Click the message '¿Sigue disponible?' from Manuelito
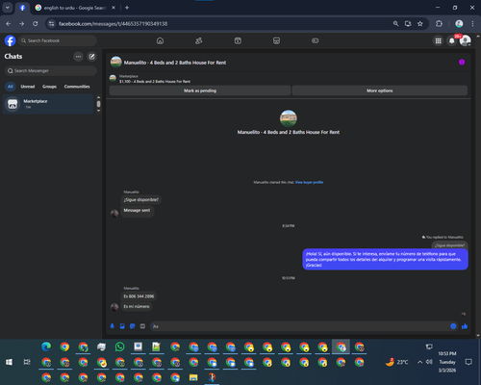This screenshot has width=481, height=385. 141,199
